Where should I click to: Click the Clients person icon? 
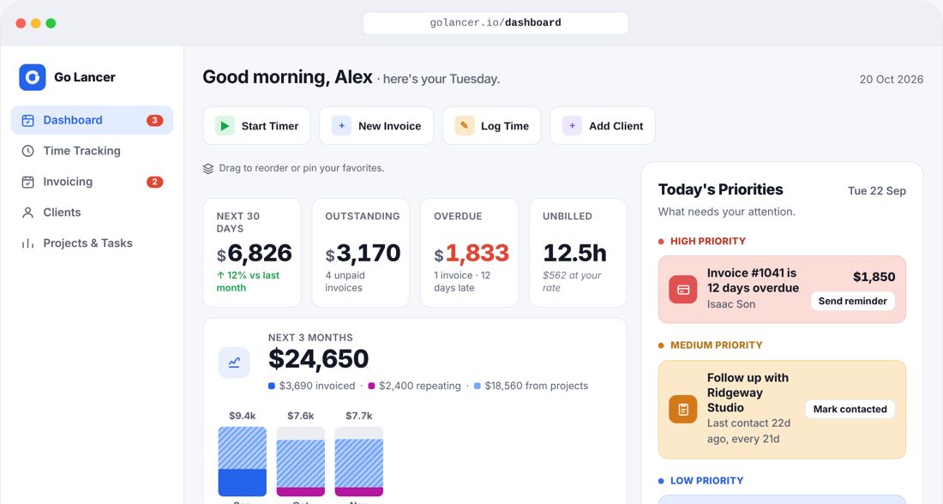tap(27, 213)
